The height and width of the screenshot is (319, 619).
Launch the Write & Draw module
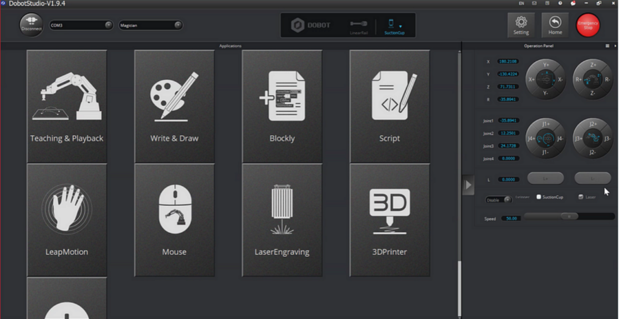tap(174, 106)
